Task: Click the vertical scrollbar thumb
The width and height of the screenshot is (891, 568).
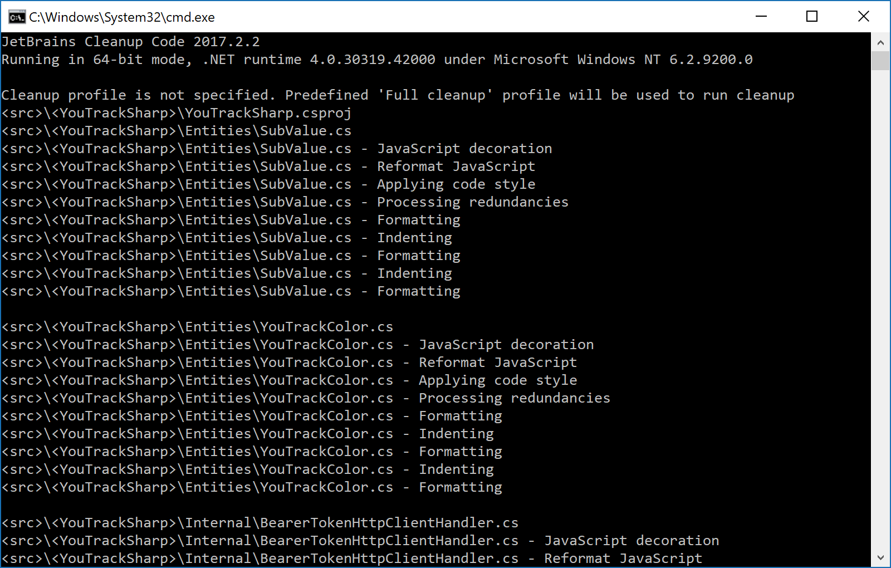Action: (x=880, y=61)
